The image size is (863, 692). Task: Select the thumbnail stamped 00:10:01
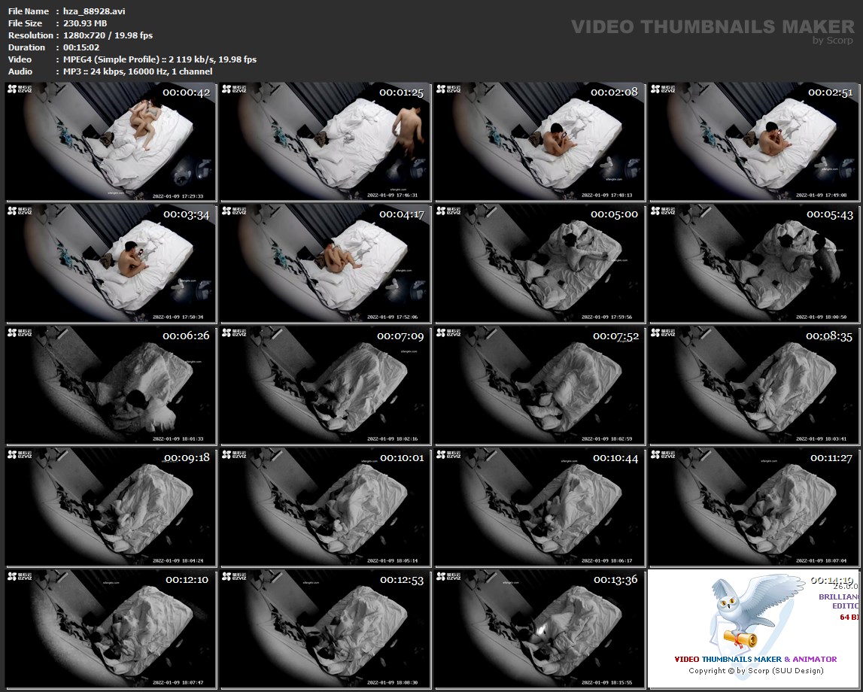pos(325,507)
